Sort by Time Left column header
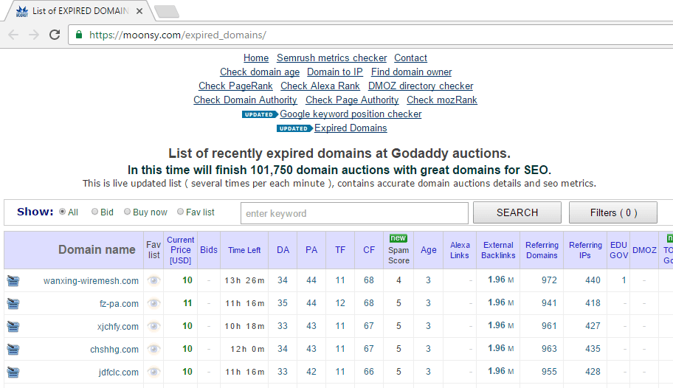This screenshot has height=388, width=673. tap(244, 250)
